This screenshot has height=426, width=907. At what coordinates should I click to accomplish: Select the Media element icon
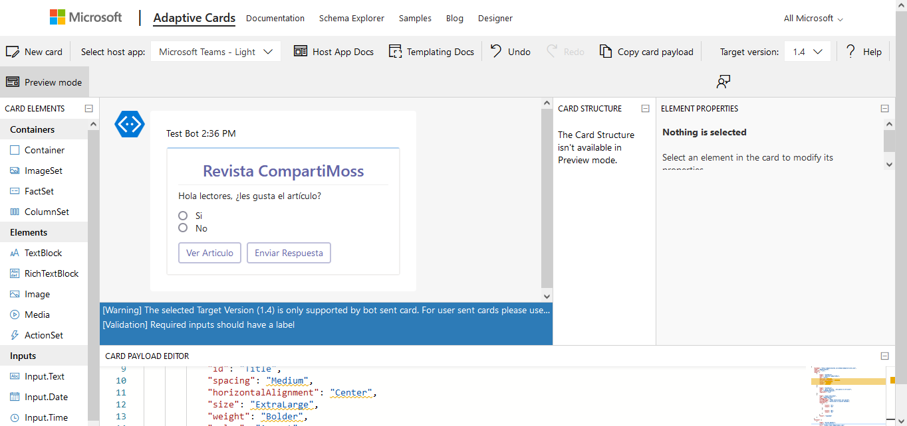pyautogui.click(x=15, y=315)
